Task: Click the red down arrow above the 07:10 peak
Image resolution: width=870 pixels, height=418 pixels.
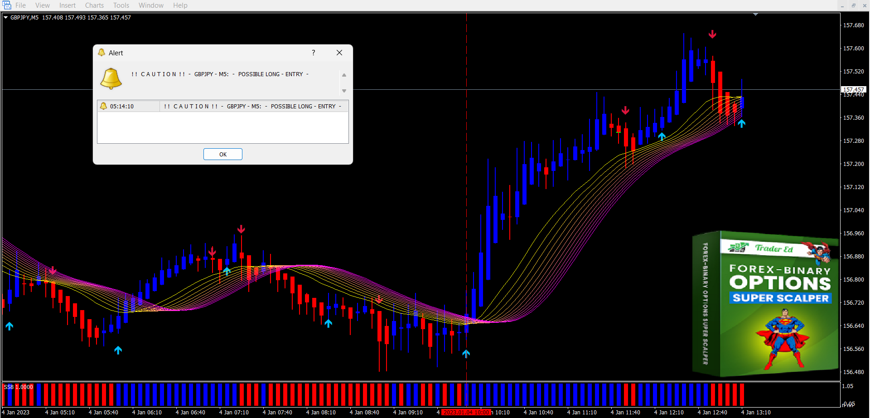Action: [241, 229]
